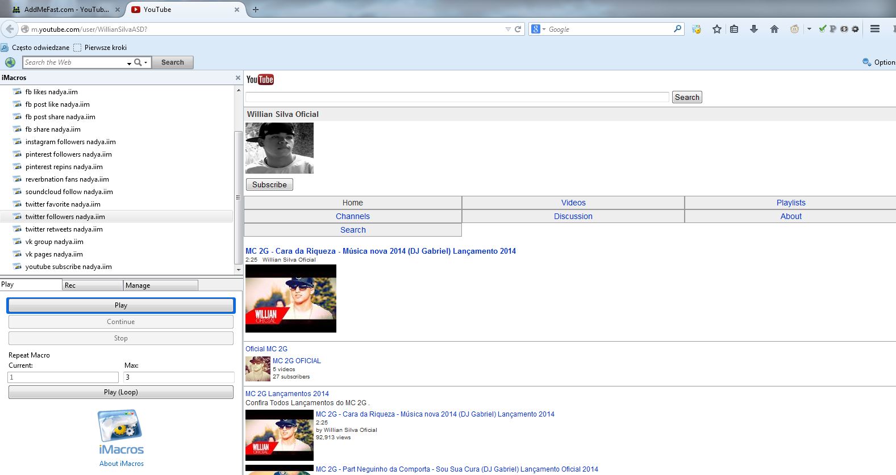Switch to the Rec tab in iMacros
This screenshot has height=475, width=896.
click(92, 285)
